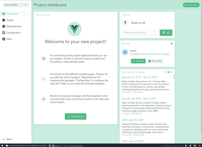Open the Configuration page
202x147 pixels.
16,33
